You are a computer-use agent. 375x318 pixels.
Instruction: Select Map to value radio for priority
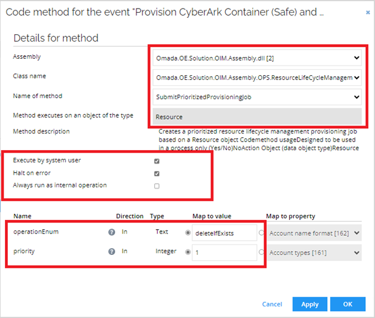188,252
